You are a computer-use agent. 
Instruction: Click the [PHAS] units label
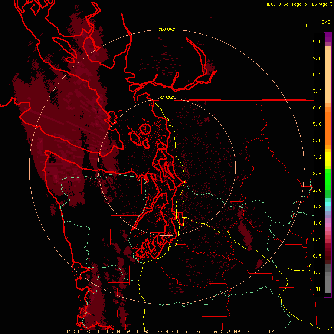(x=314, y=26)
